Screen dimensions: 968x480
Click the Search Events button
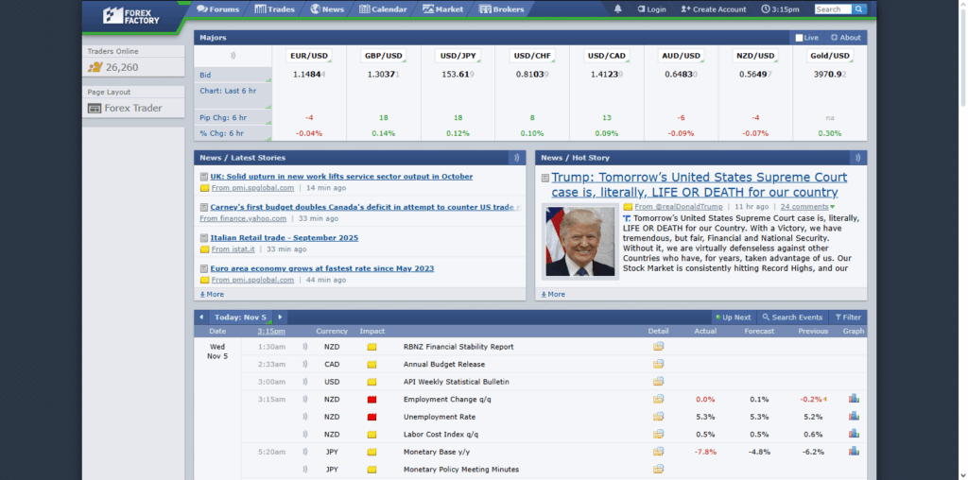pyautogui.click(x=793, y=317)
